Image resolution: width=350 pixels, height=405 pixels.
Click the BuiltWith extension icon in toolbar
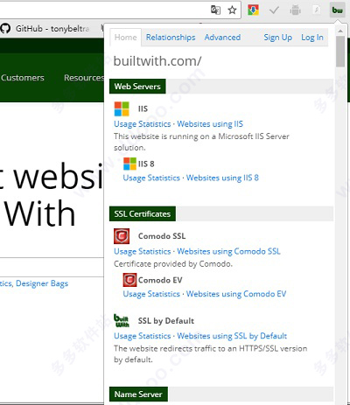pyautogui.click(x=338, y=10)
